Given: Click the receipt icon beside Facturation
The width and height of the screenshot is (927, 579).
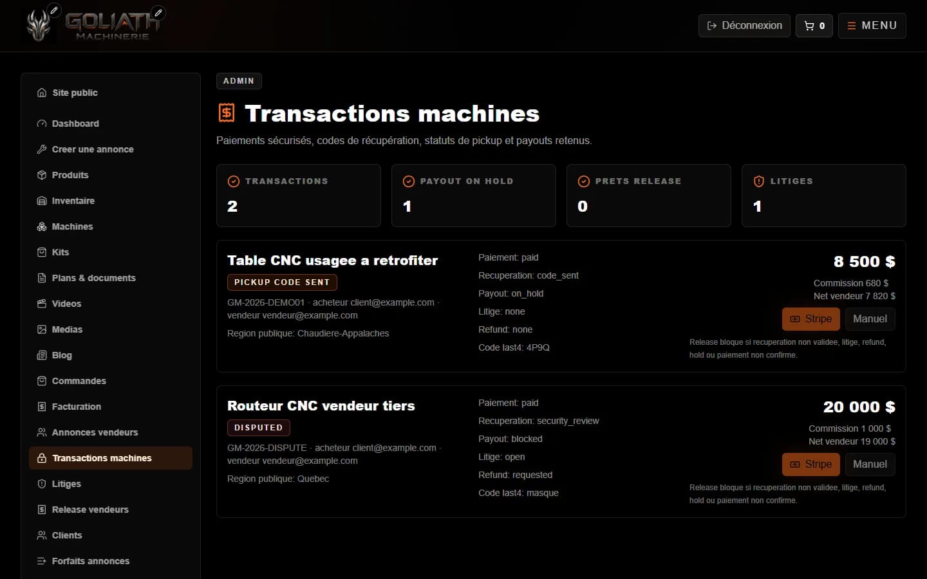Looking at the screenshot, I should click(42, 407).
